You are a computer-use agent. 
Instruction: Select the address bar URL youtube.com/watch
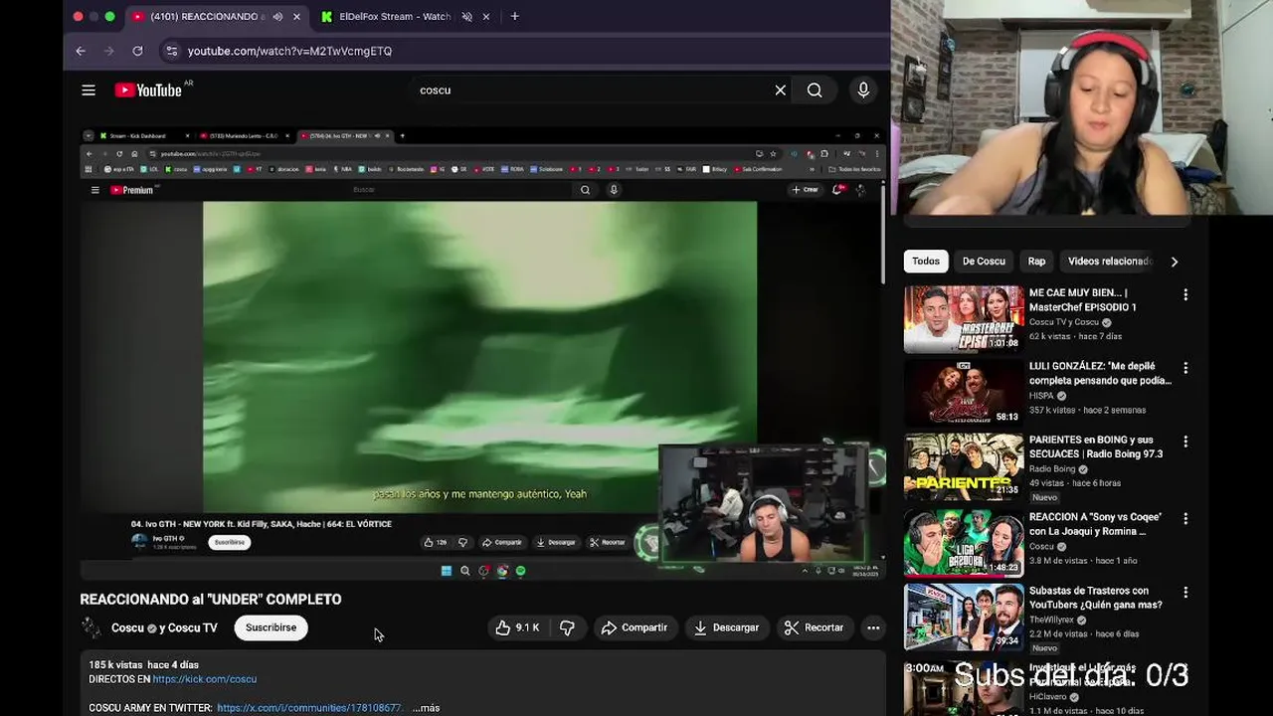coord(289,51)
